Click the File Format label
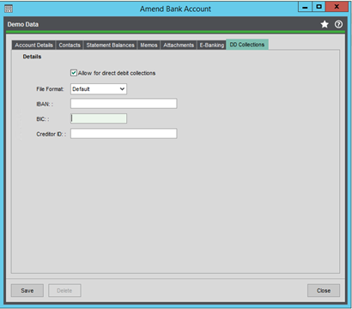The image size is (352, 309). click(50, 89)
